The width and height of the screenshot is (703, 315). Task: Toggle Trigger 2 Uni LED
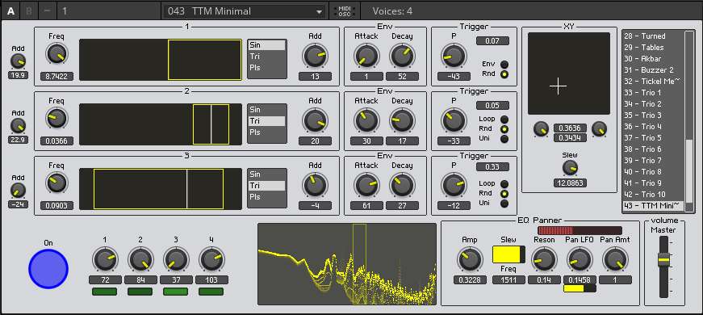click(x=504, y=139)
